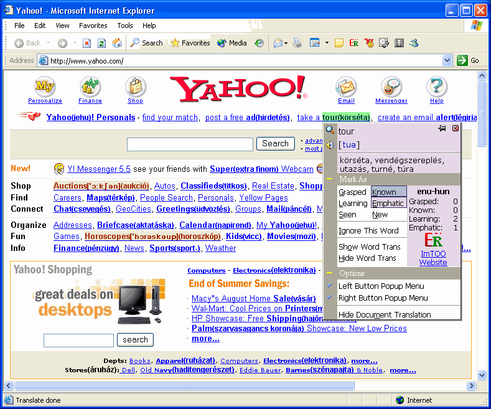491x409 pixels.
Task: Click the ER translator toolbar icon
Action: point(354,43)
